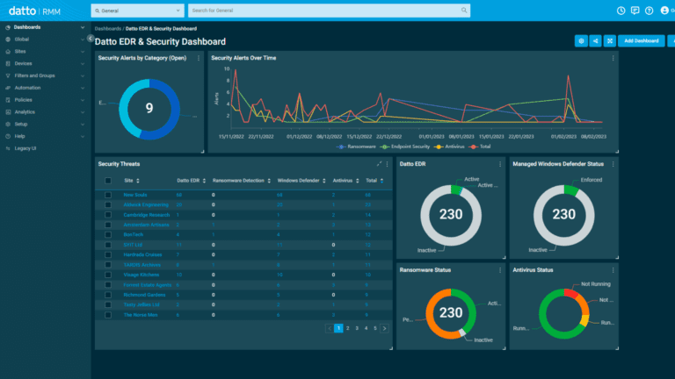This screenshot has width=675, height=379.
Task: Tick the select-all checkbox in Security Threats header
Action: (x=108, y=181)
